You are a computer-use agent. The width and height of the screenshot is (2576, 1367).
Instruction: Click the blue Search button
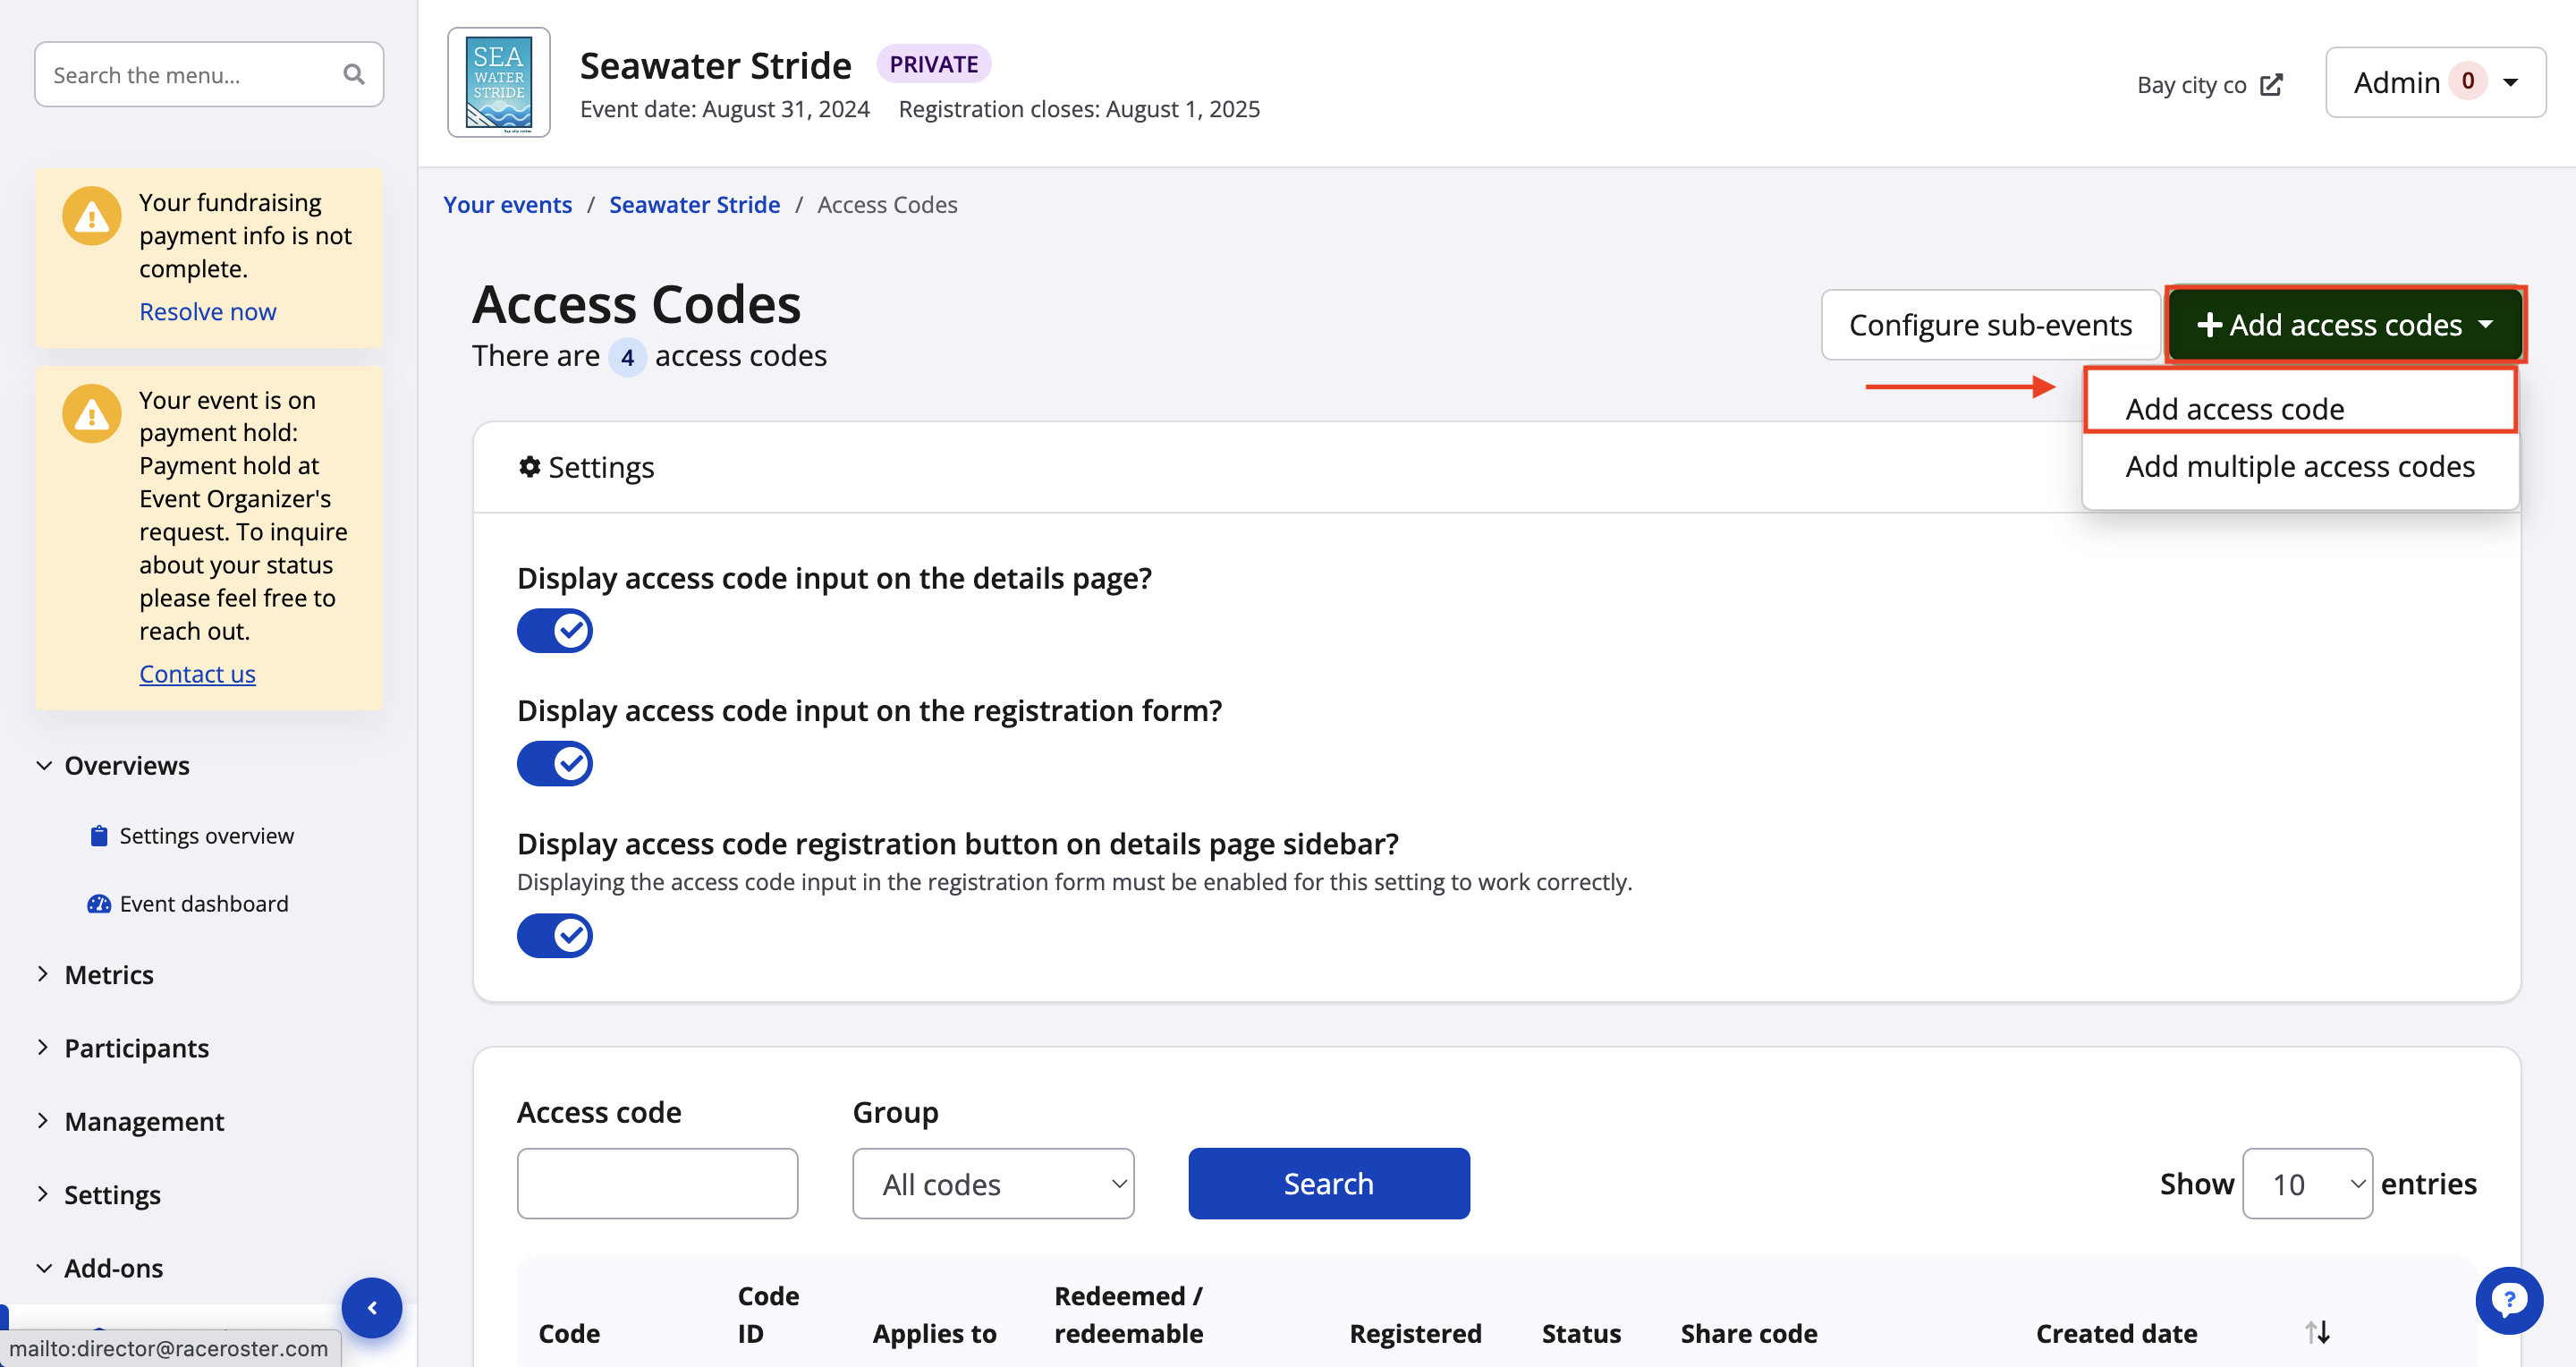[x=1328, y=1184]
